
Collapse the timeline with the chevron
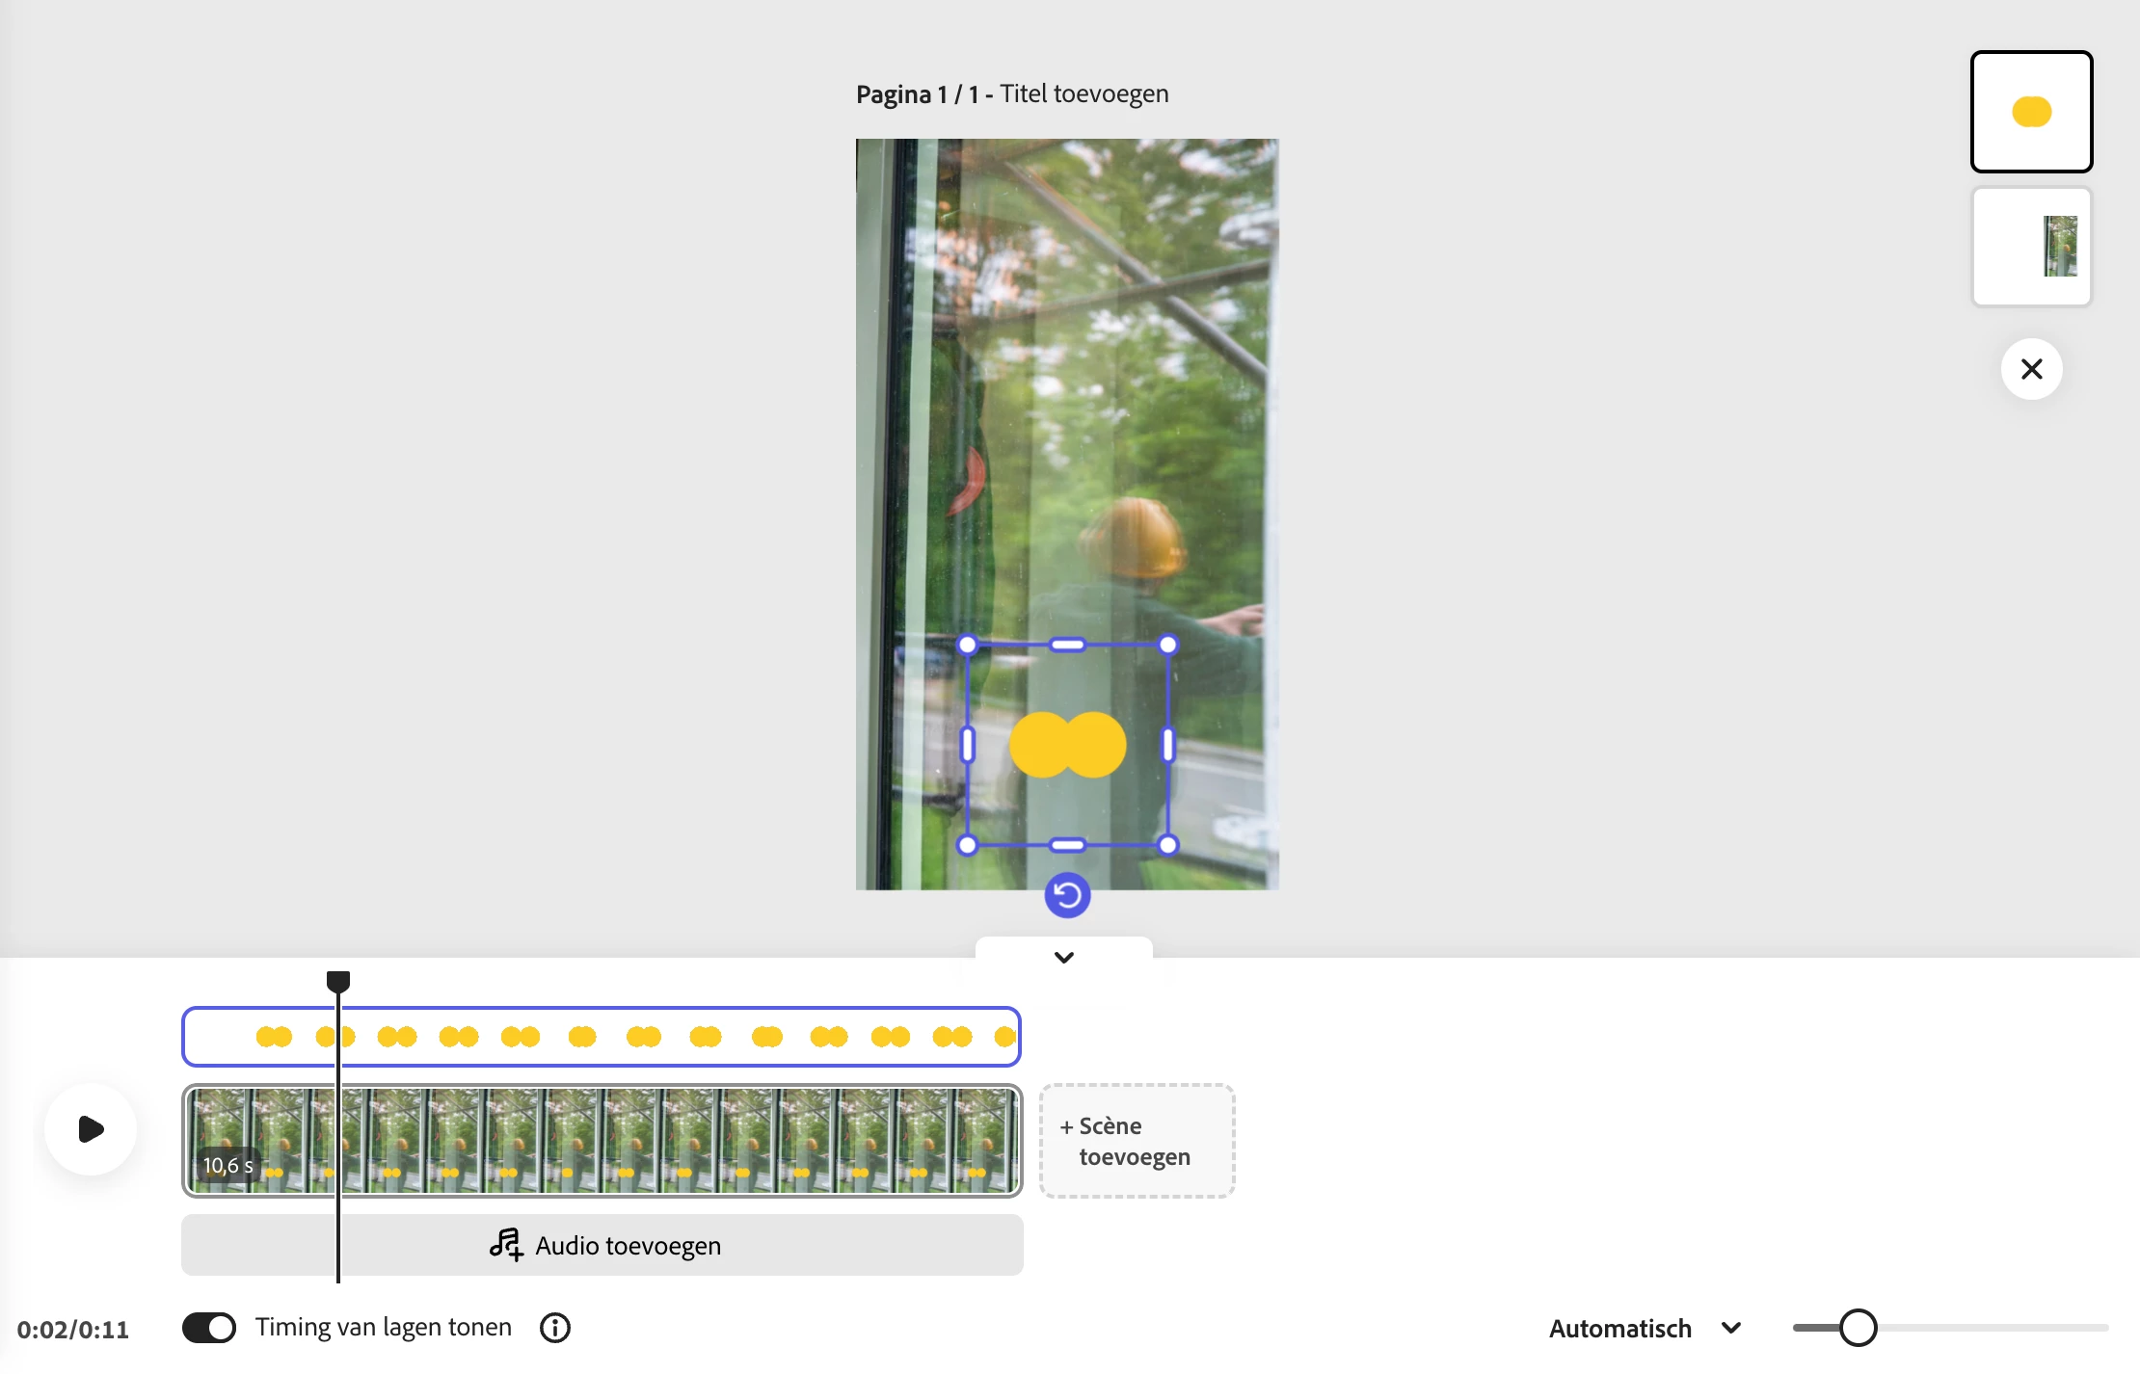(x=1063, y=957)
